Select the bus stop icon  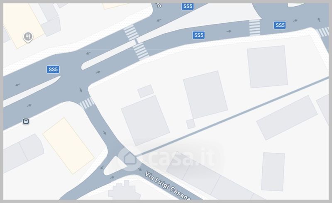point(26,121)
